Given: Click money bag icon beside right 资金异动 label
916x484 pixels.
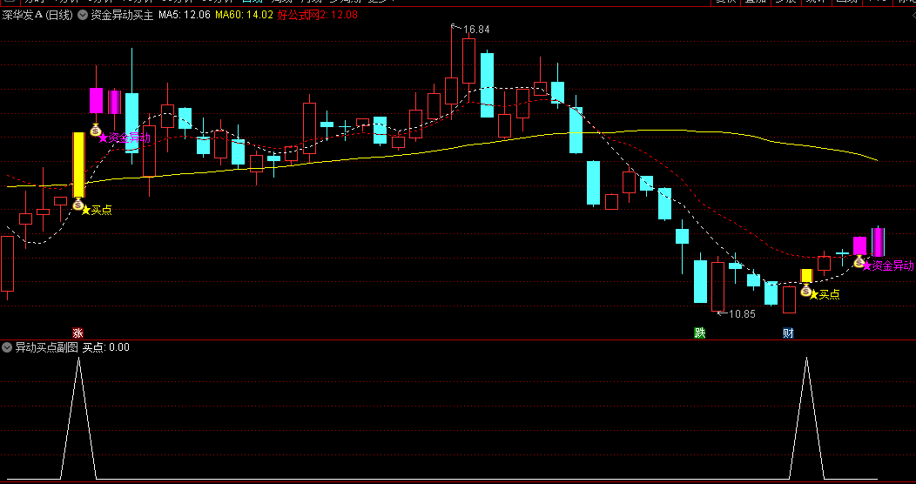Looking at the screenshot, I should (x=859, y=261).
